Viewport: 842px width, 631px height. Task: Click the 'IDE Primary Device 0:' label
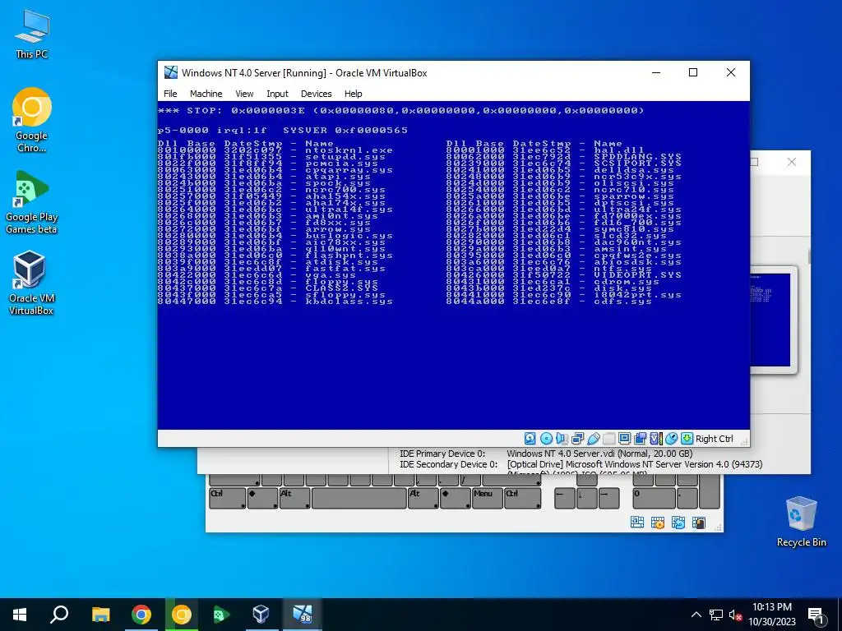[x=442, y=454]
